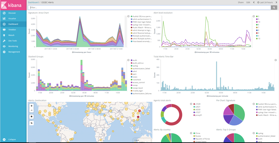
Task: Click Collapse label in sidebar
Action: [12, 140]
